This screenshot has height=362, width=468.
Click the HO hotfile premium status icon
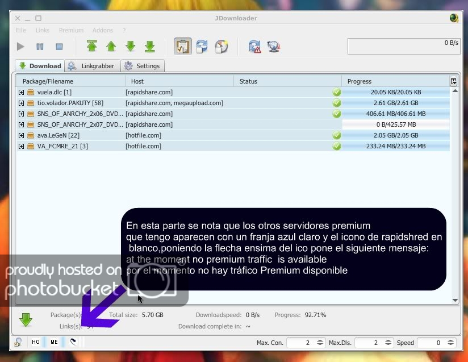[36, 342]
